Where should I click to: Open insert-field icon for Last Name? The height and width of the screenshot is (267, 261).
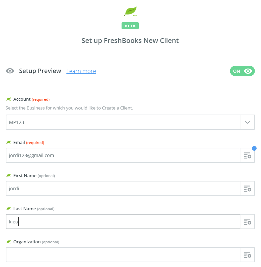(247, 222)
